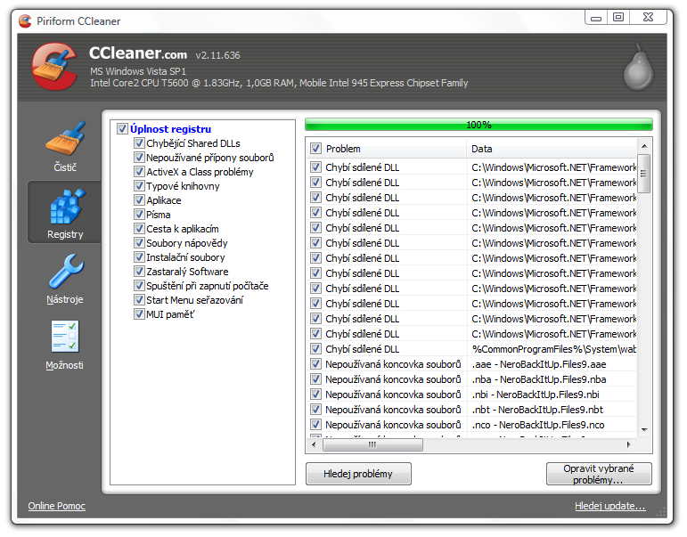The width and height of the screenshot is (687, 537).
Task: Click the horizontal scroll right arrow
Action: click(x=629, y=444)
